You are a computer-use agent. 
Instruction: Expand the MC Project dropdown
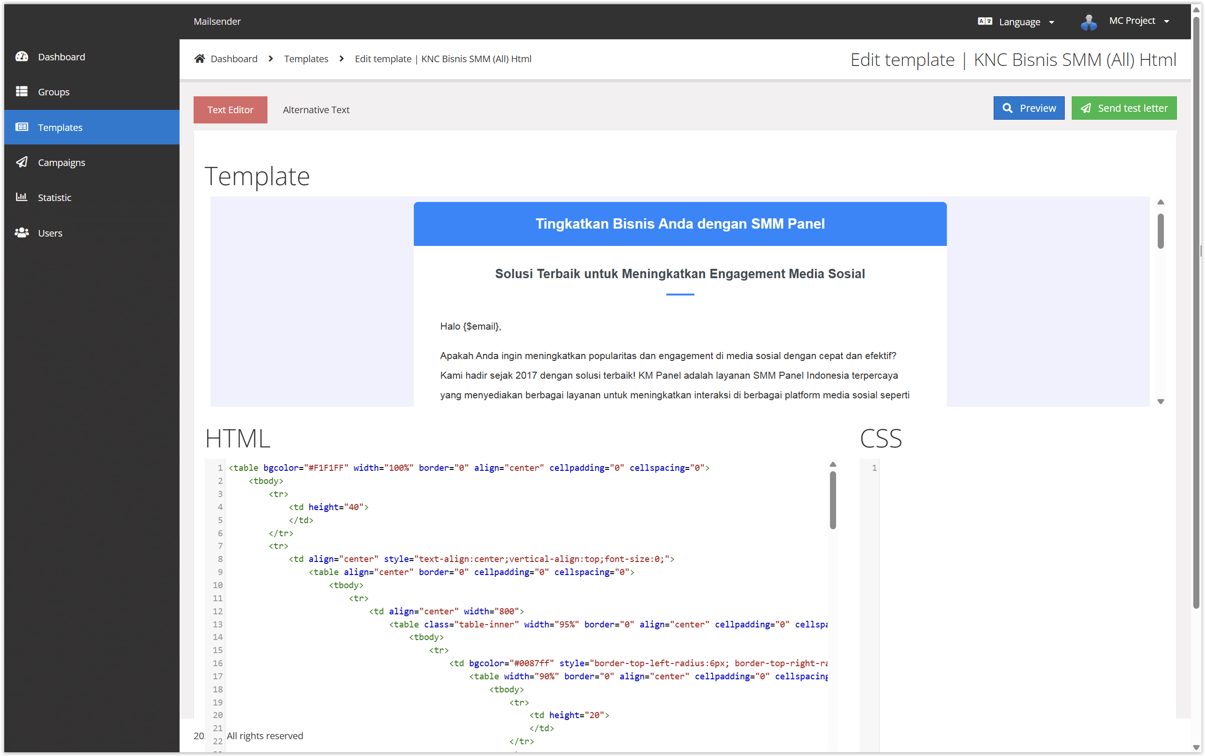tap(1167, 21)
